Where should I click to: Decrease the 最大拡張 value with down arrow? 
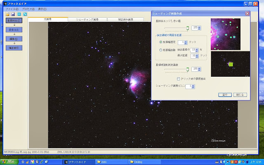tap(197, 57)
